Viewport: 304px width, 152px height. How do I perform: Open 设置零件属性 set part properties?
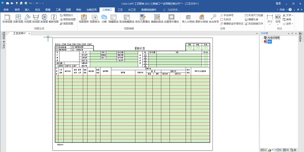171,19
